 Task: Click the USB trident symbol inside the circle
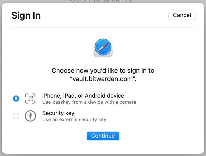(x=30, y=116)
